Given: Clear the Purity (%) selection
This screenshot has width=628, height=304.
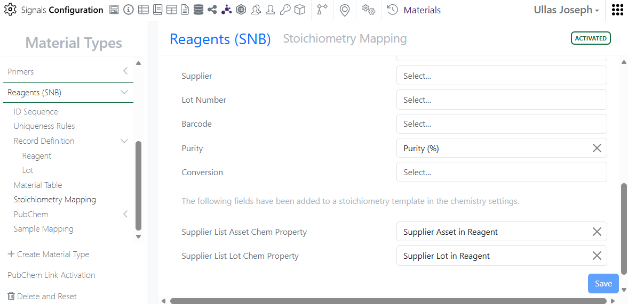Looking at the screenshot, I should (597, 148).
